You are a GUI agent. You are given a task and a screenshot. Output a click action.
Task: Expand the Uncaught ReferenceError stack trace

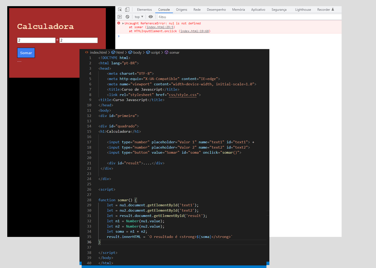tap(123, 23)
